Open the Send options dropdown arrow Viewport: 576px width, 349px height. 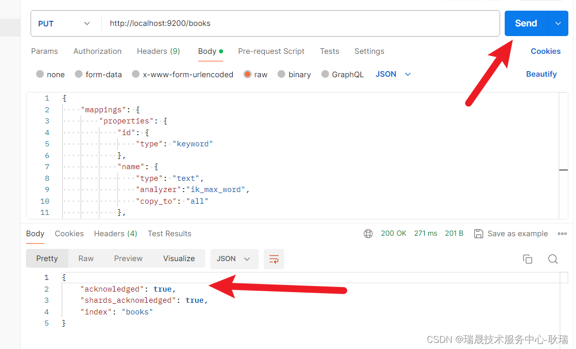tap(558, 23)
